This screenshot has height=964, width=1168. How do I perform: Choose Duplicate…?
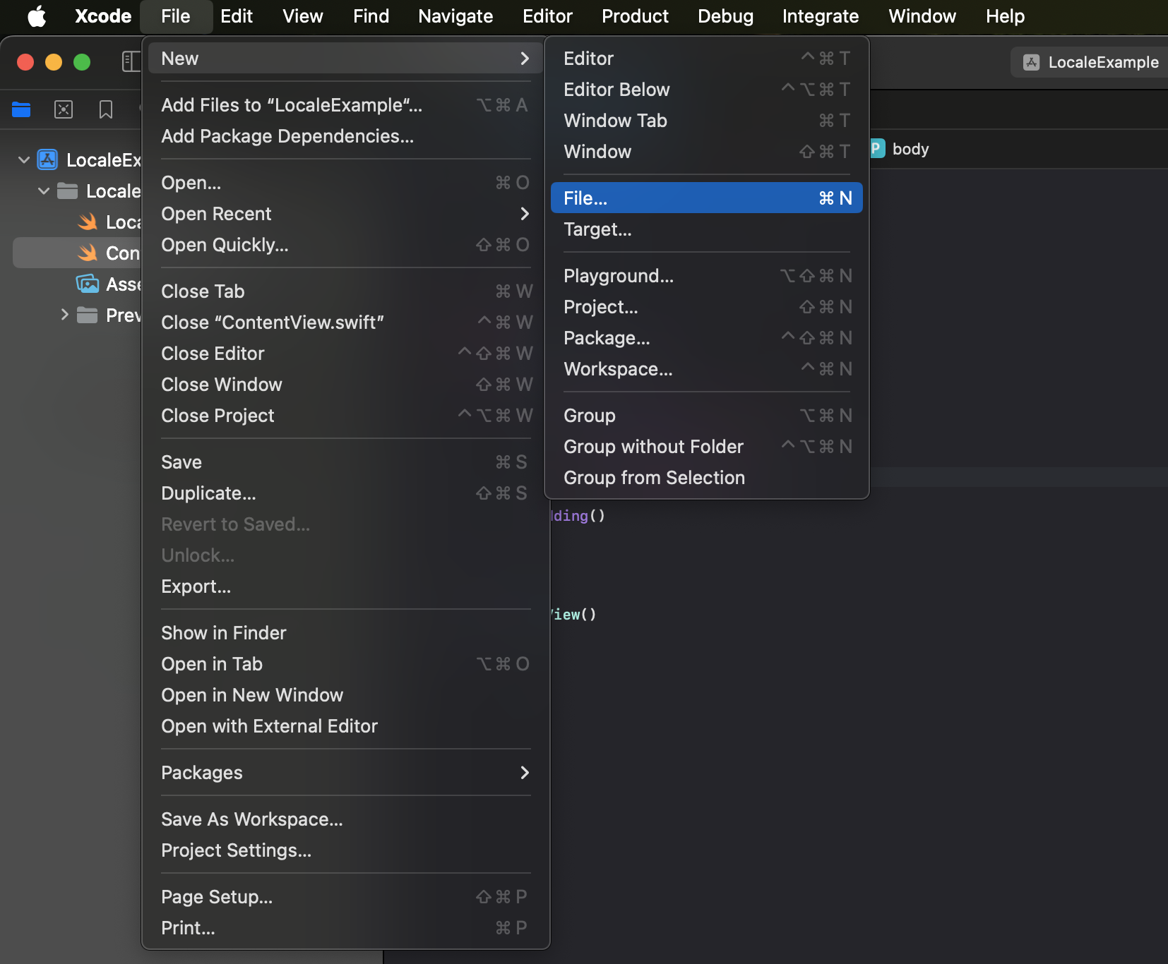tap(346, 493)
